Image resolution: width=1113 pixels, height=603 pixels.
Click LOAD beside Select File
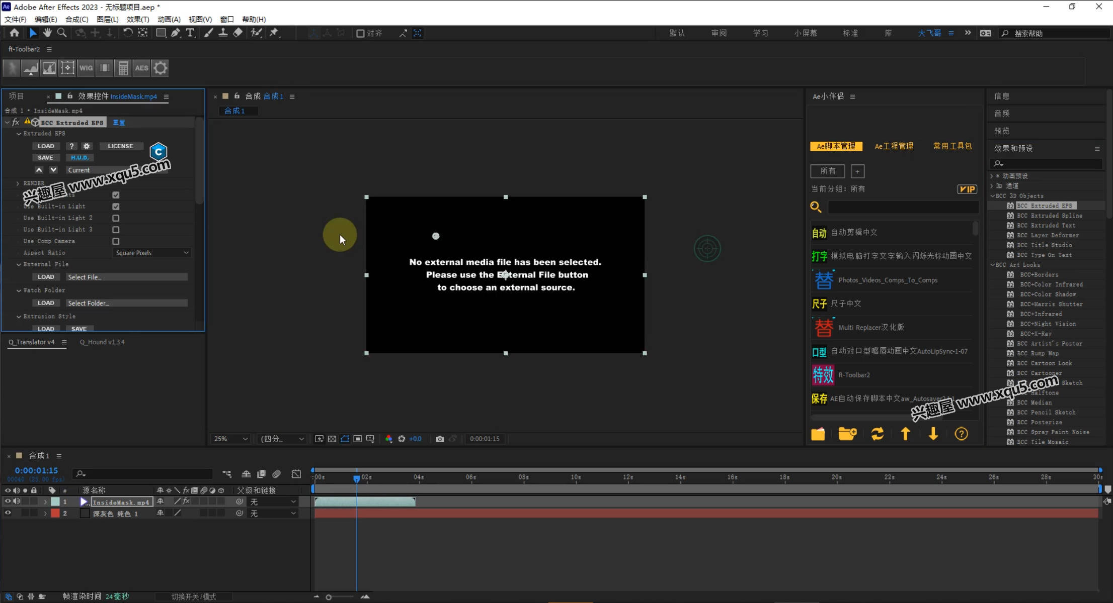point(46,277)
